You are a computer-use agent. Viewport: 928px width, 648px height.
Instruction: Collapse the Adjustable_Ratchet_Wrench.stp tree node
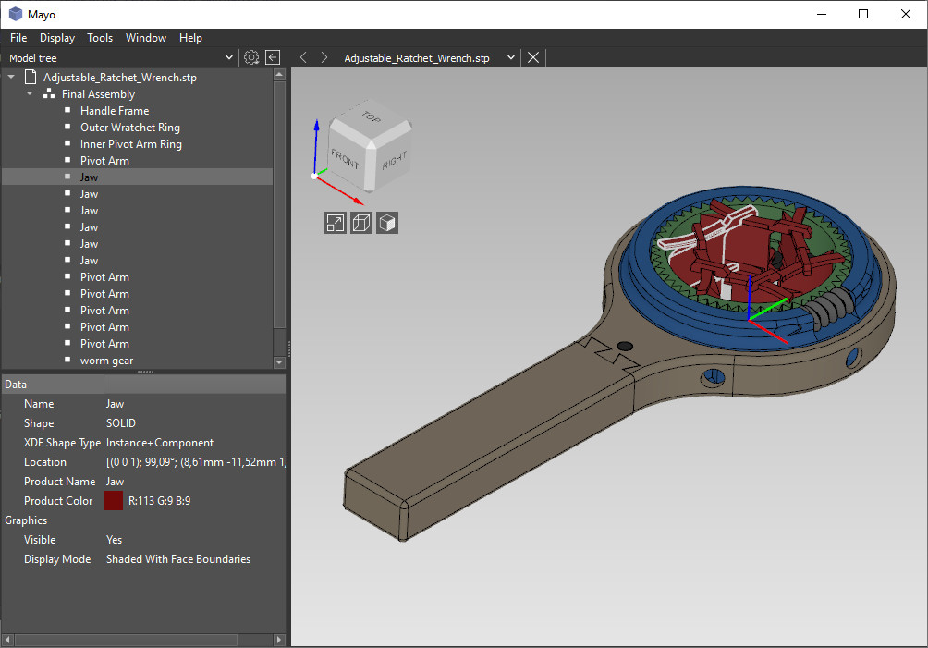[x=11, y=77]
